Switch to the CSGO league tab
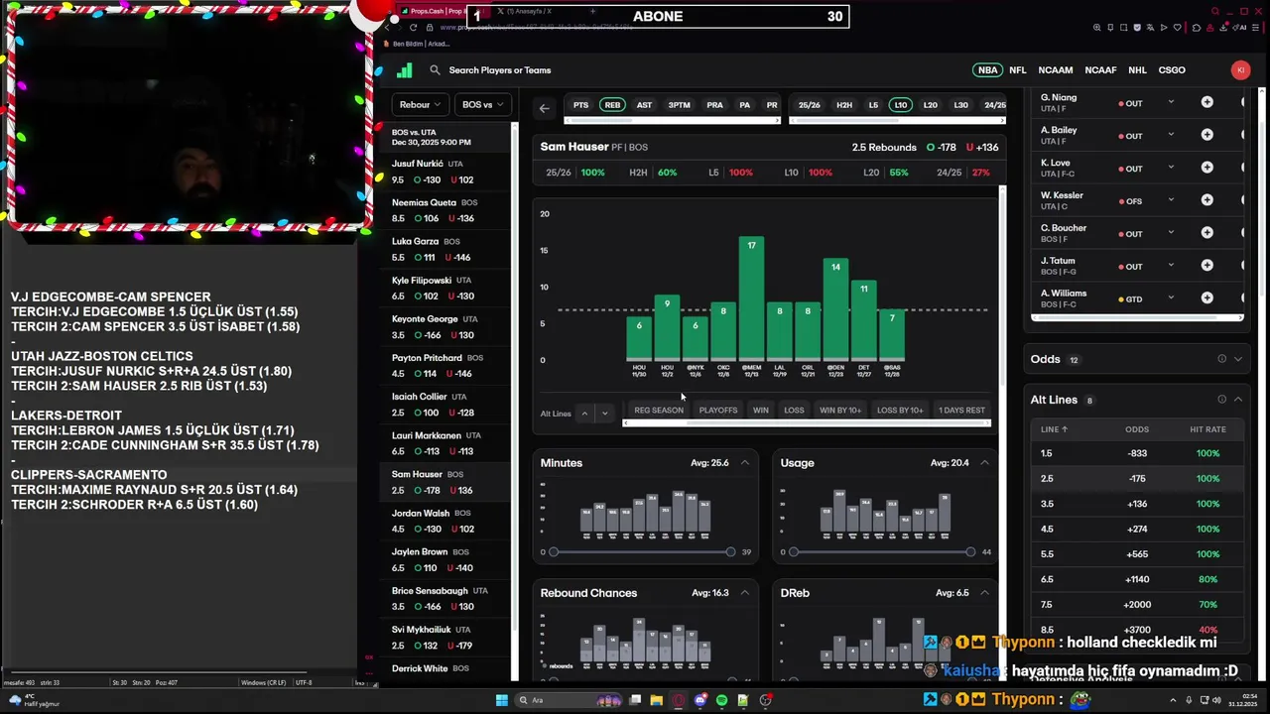Image resolution: width=1270 pixels, height=714 pixels. 1172,70
